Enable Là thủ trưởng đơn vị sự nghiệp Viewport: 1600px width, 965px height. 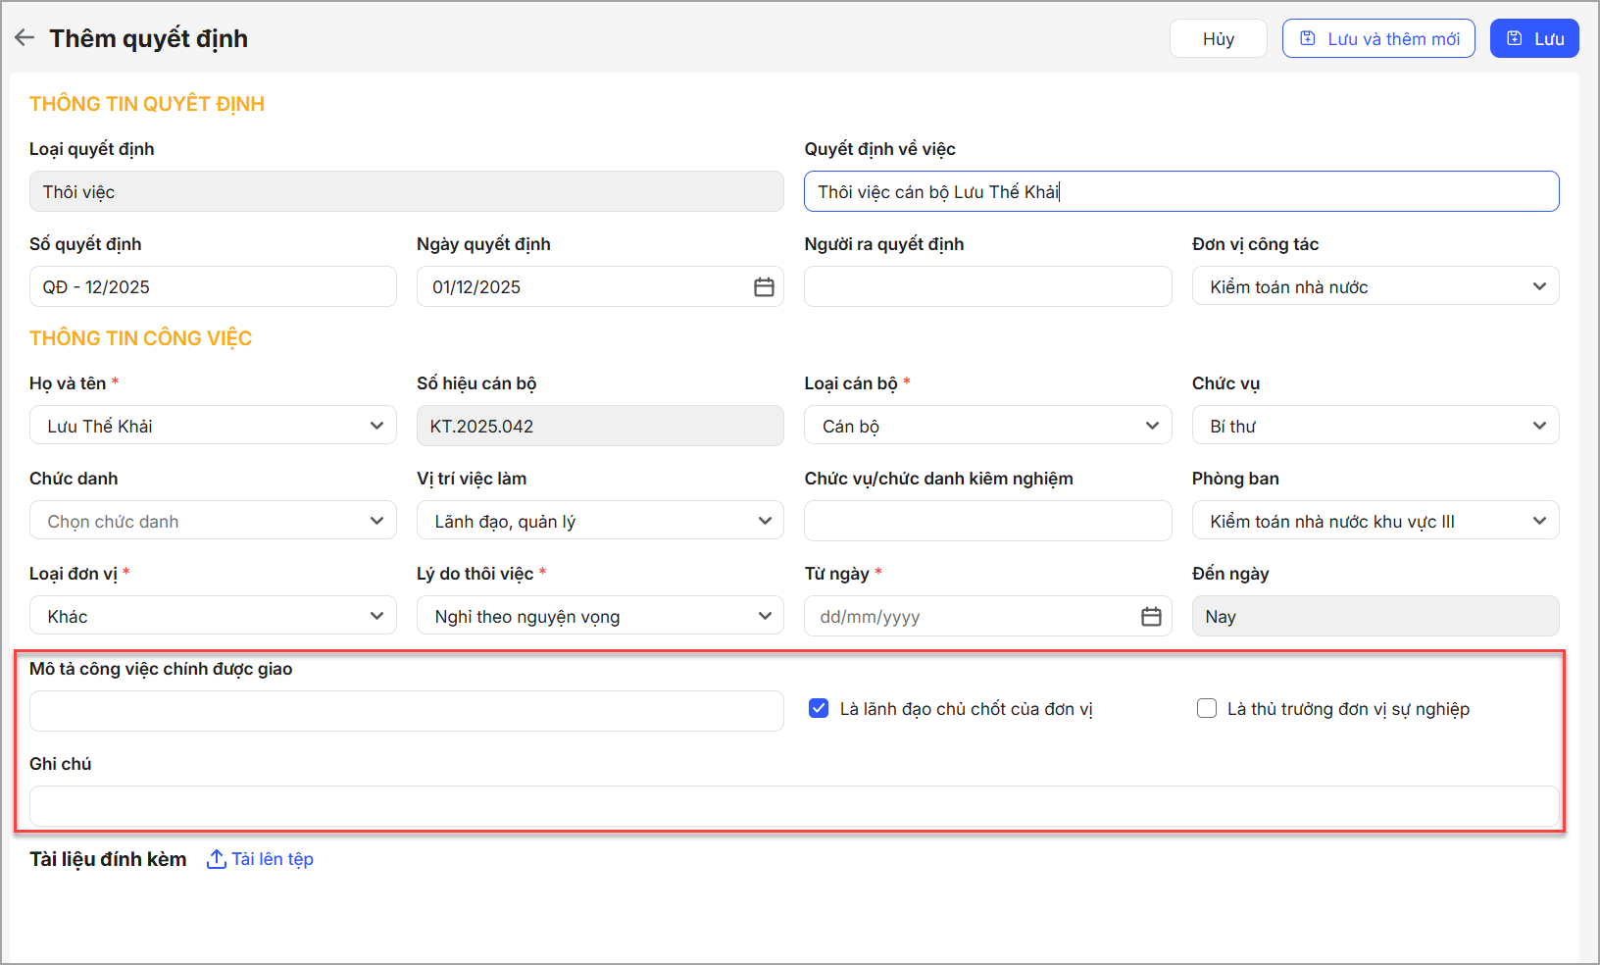tap(1207, 708)
